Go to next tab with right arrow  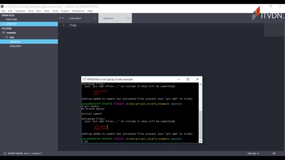click(63, 18)
